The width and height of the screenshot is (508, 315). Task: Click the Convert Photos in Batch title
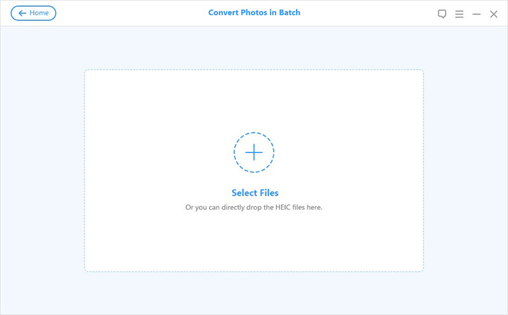254,13
